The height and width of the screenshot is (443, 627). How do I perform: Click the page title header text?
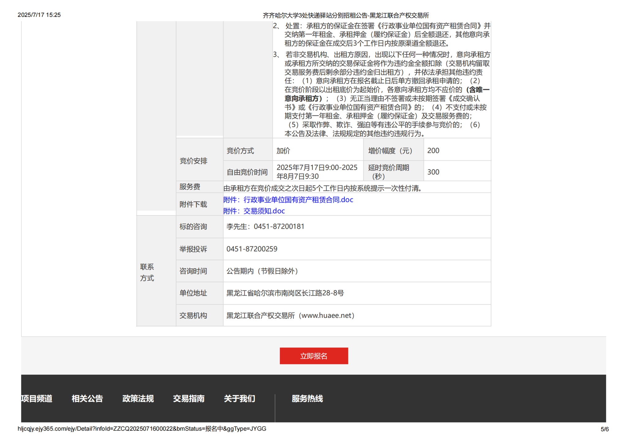tap(346, 15)
